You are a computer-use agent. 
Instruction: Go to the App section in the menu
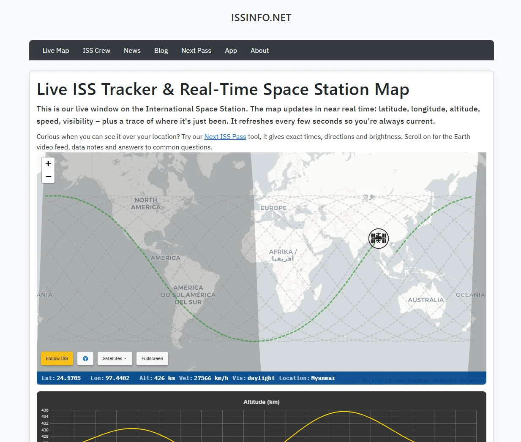231,50
